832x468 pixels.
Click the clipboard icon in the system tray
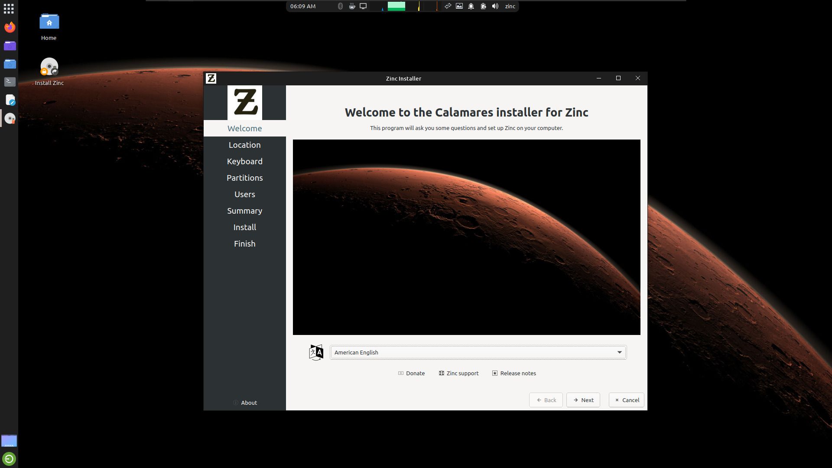coord(483,6)
